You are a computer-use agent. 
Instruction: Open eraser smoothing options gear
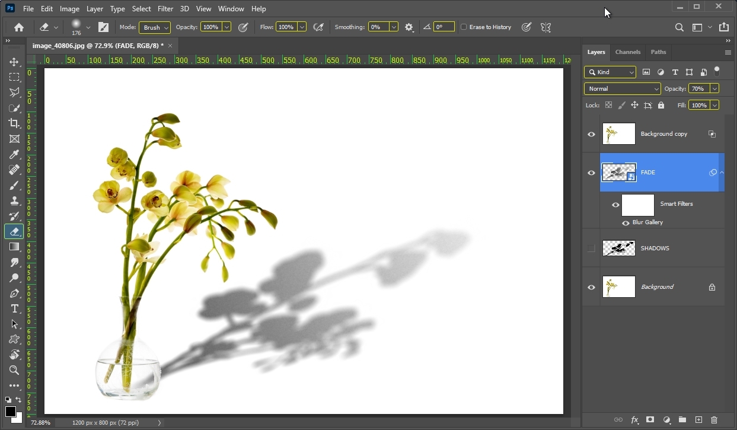409,27
